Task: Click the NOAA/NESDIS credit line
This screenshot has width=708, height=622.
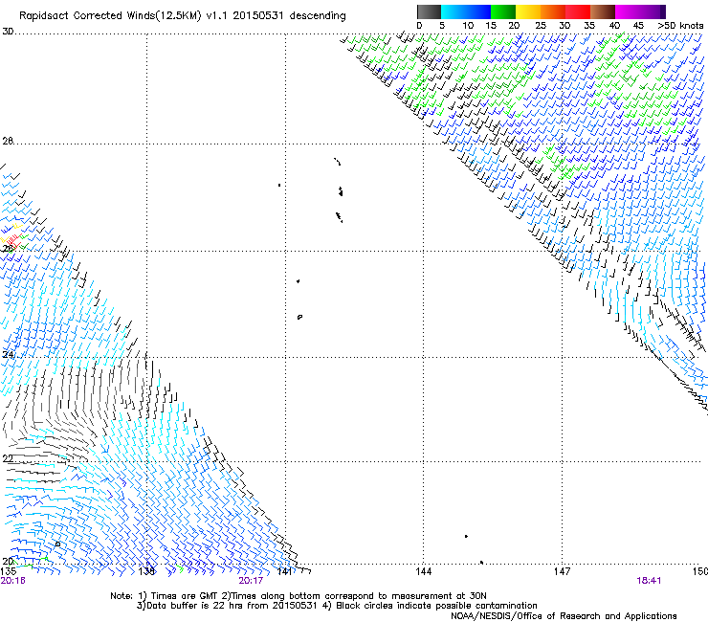Action: pos(564,616)
